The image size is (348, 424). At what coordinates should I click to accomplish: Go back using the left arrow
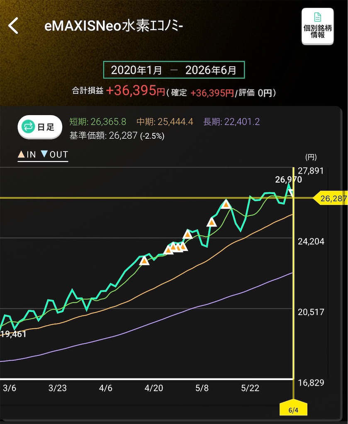pos(13,26)
